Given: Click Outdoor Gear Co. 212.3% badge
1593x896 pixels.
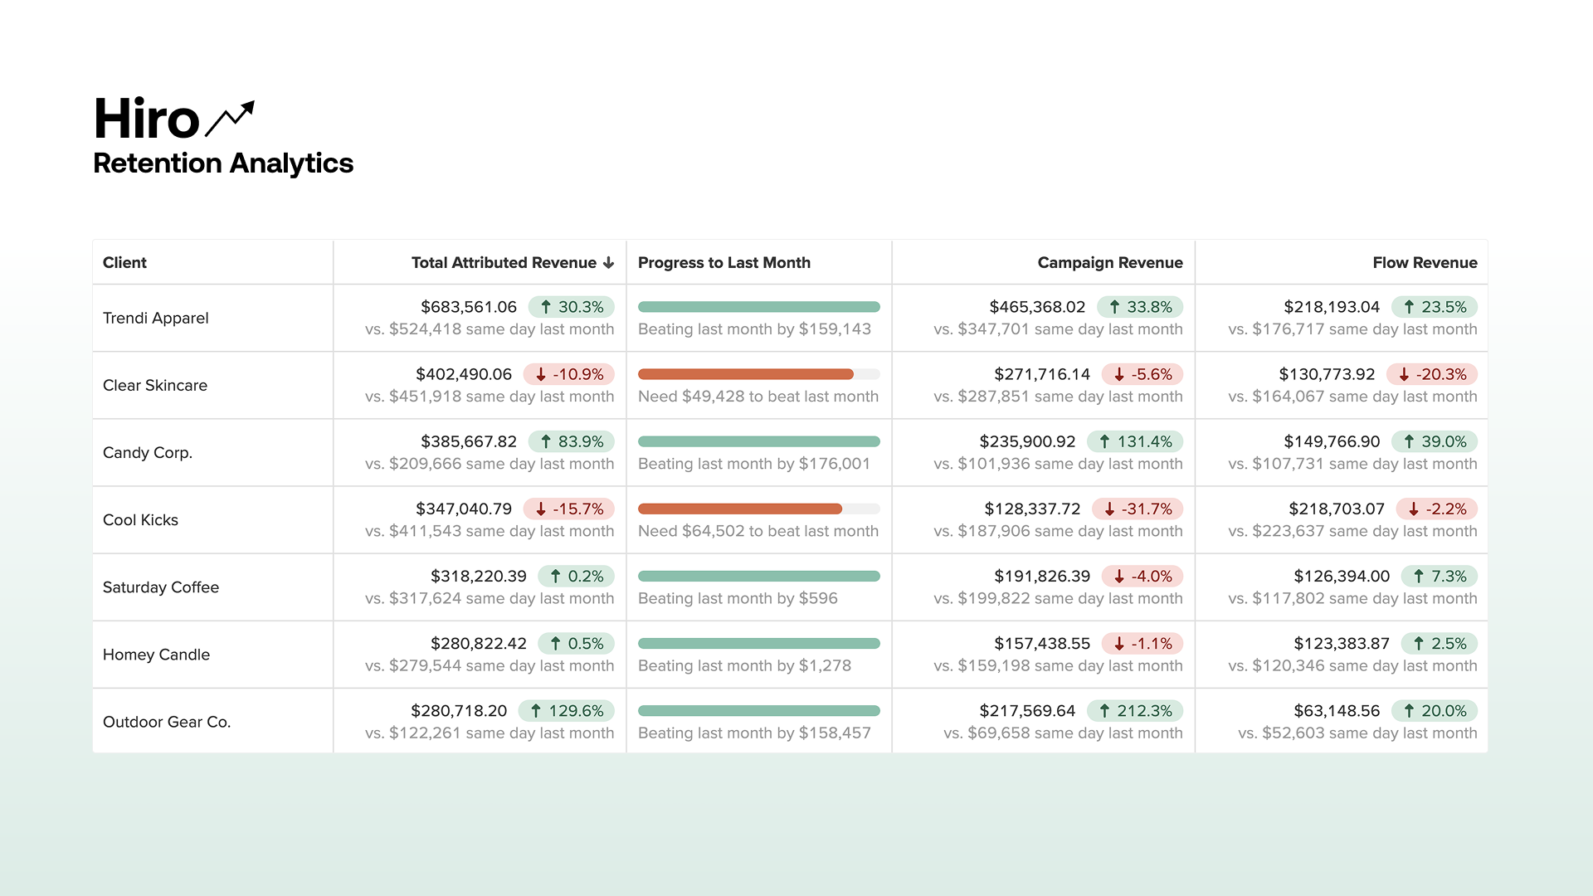Looking at the screenshot, I should tap(1134, 711).
